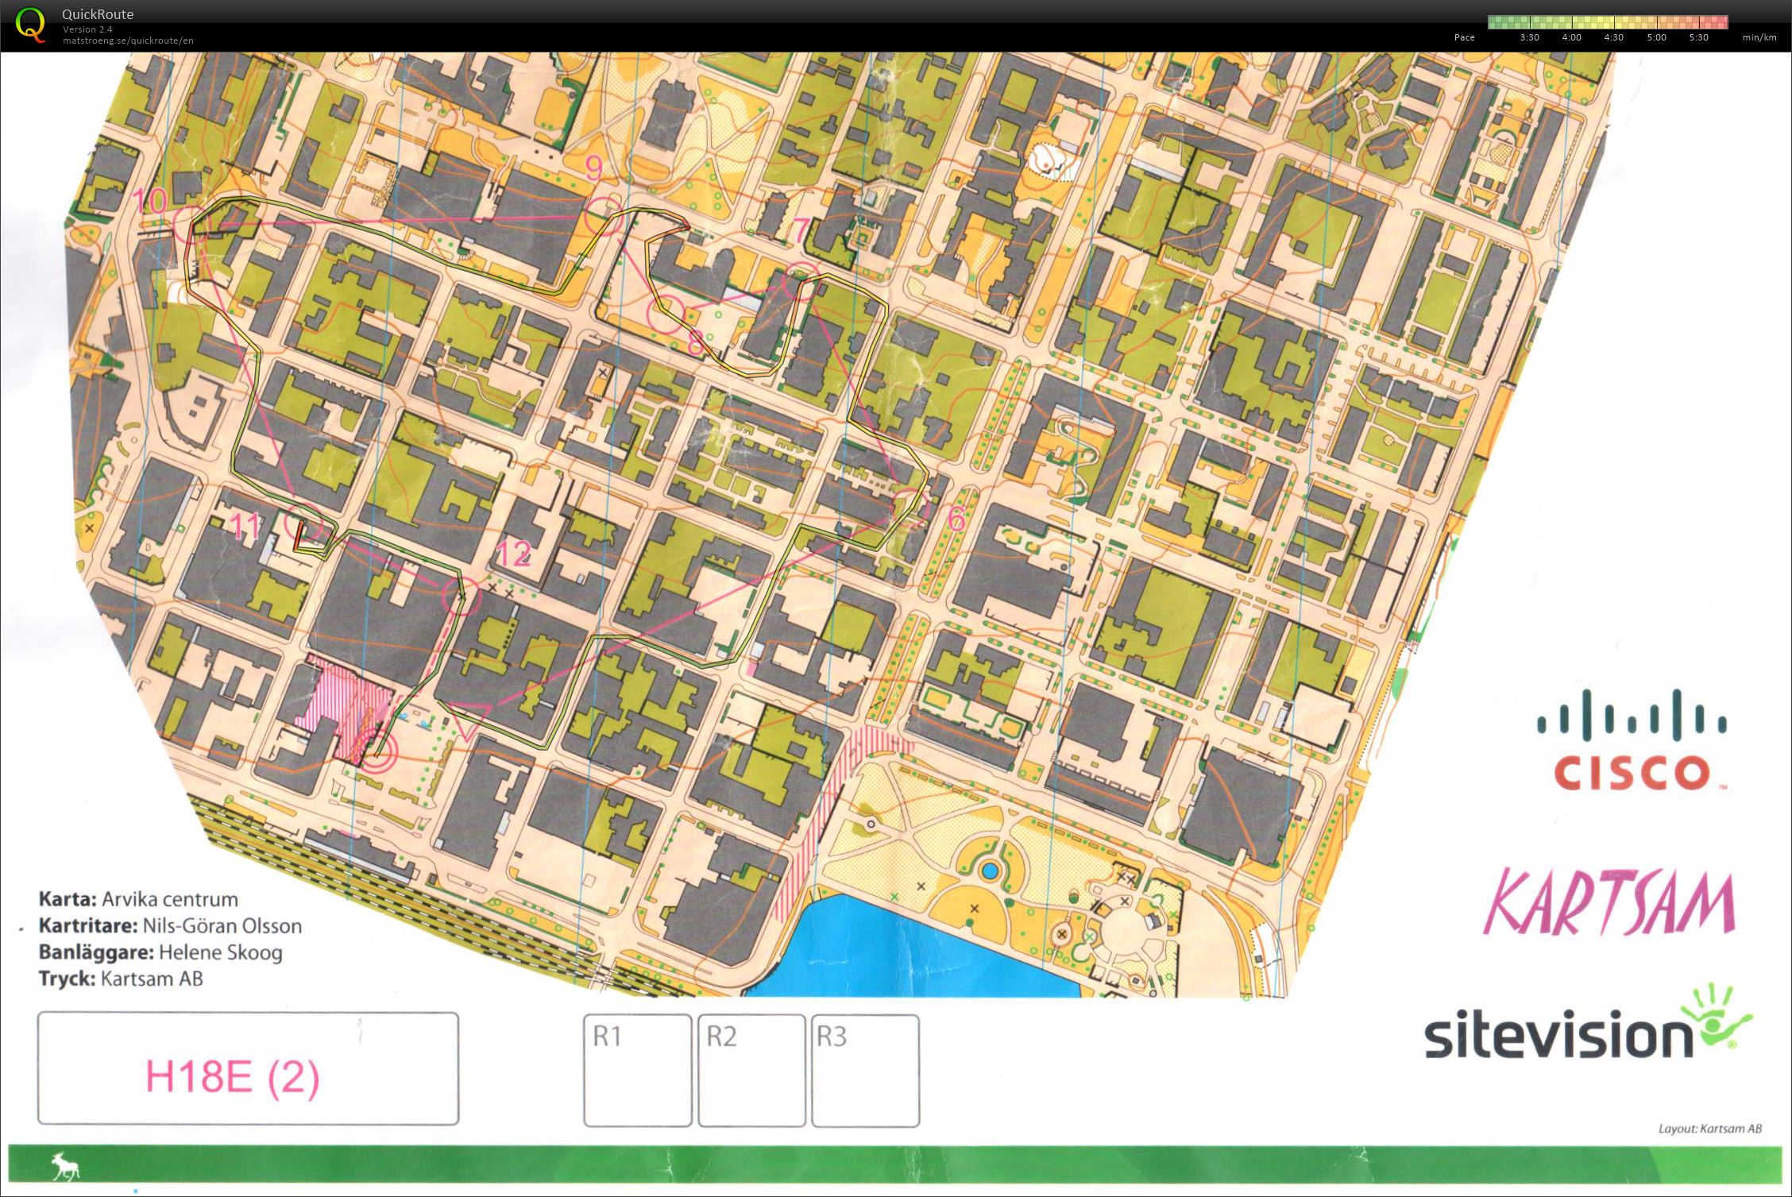Select control circle 7 on the map
This screenshot has width=1792, height=1197.
coord(800,280)
